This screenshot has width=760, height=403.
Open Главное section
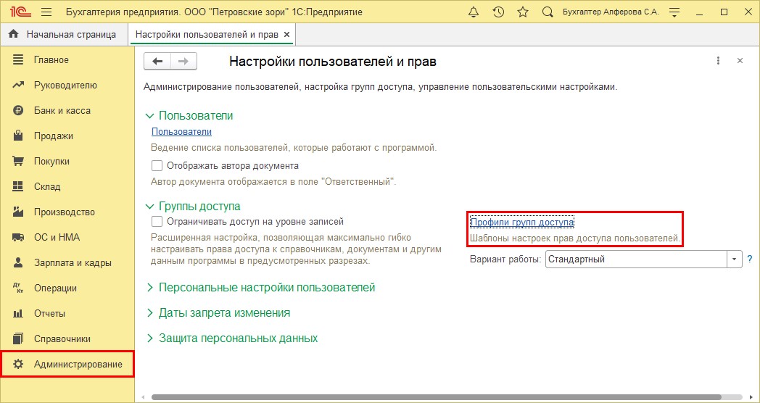coord(67,59)
